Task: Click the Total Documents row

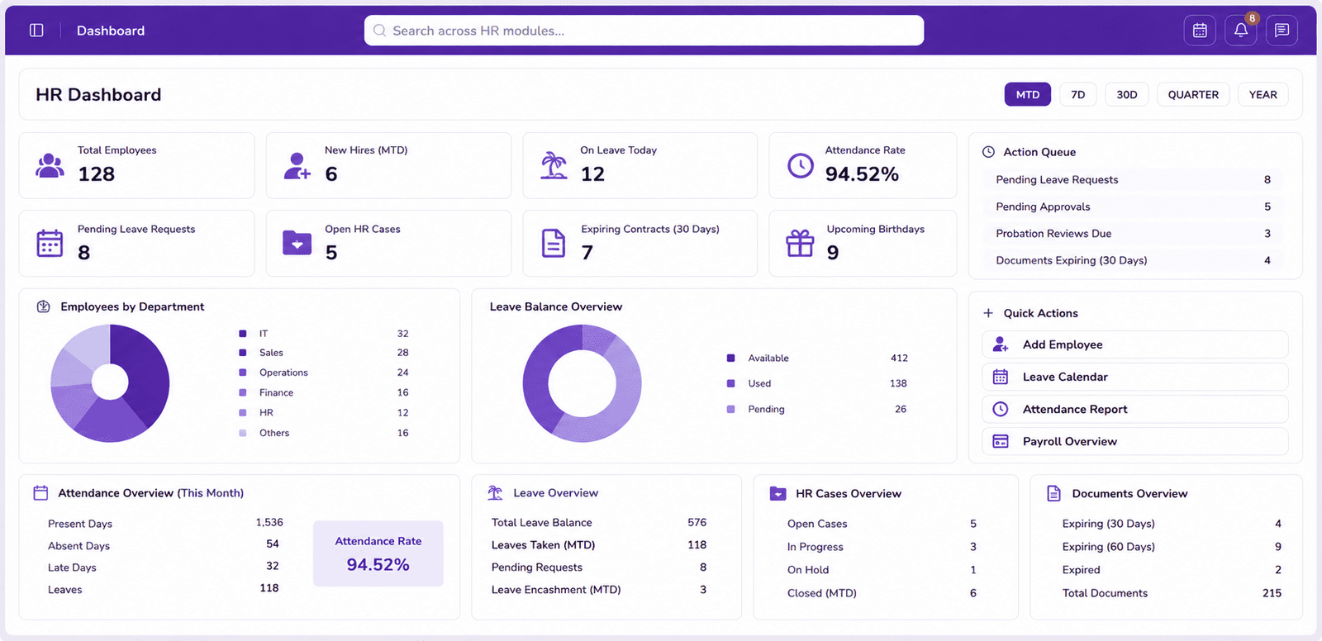Action: (x=1172, y=593)
